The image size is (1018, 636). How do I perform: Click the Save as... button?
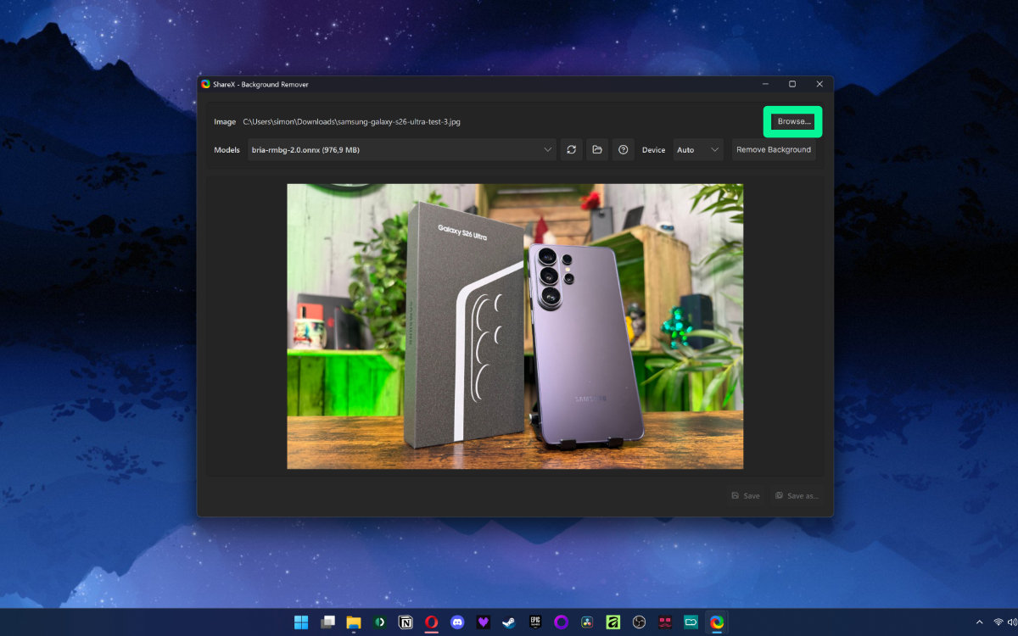[x=797, y=496]
